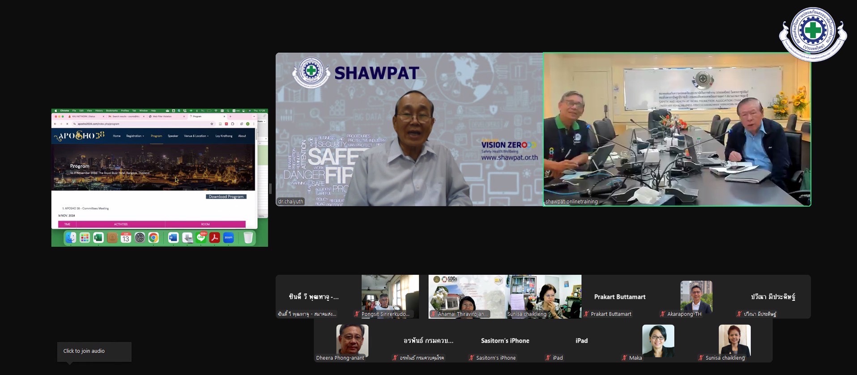Click to join audio
This screenshot has width=857, height=375.
pyautogui.click(x=94, y=351)
